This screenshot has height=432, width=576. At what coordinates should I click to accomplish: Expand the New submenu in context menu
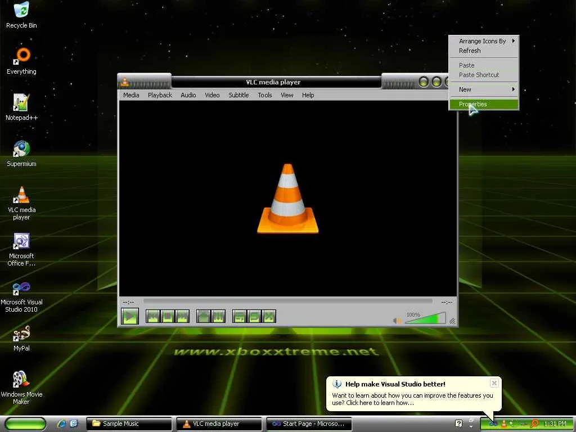484,89
